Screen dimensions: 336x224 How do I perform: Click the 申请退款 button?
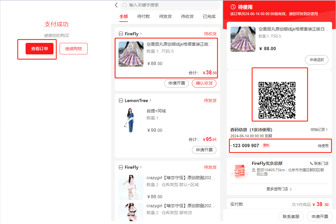pos(317,60)
